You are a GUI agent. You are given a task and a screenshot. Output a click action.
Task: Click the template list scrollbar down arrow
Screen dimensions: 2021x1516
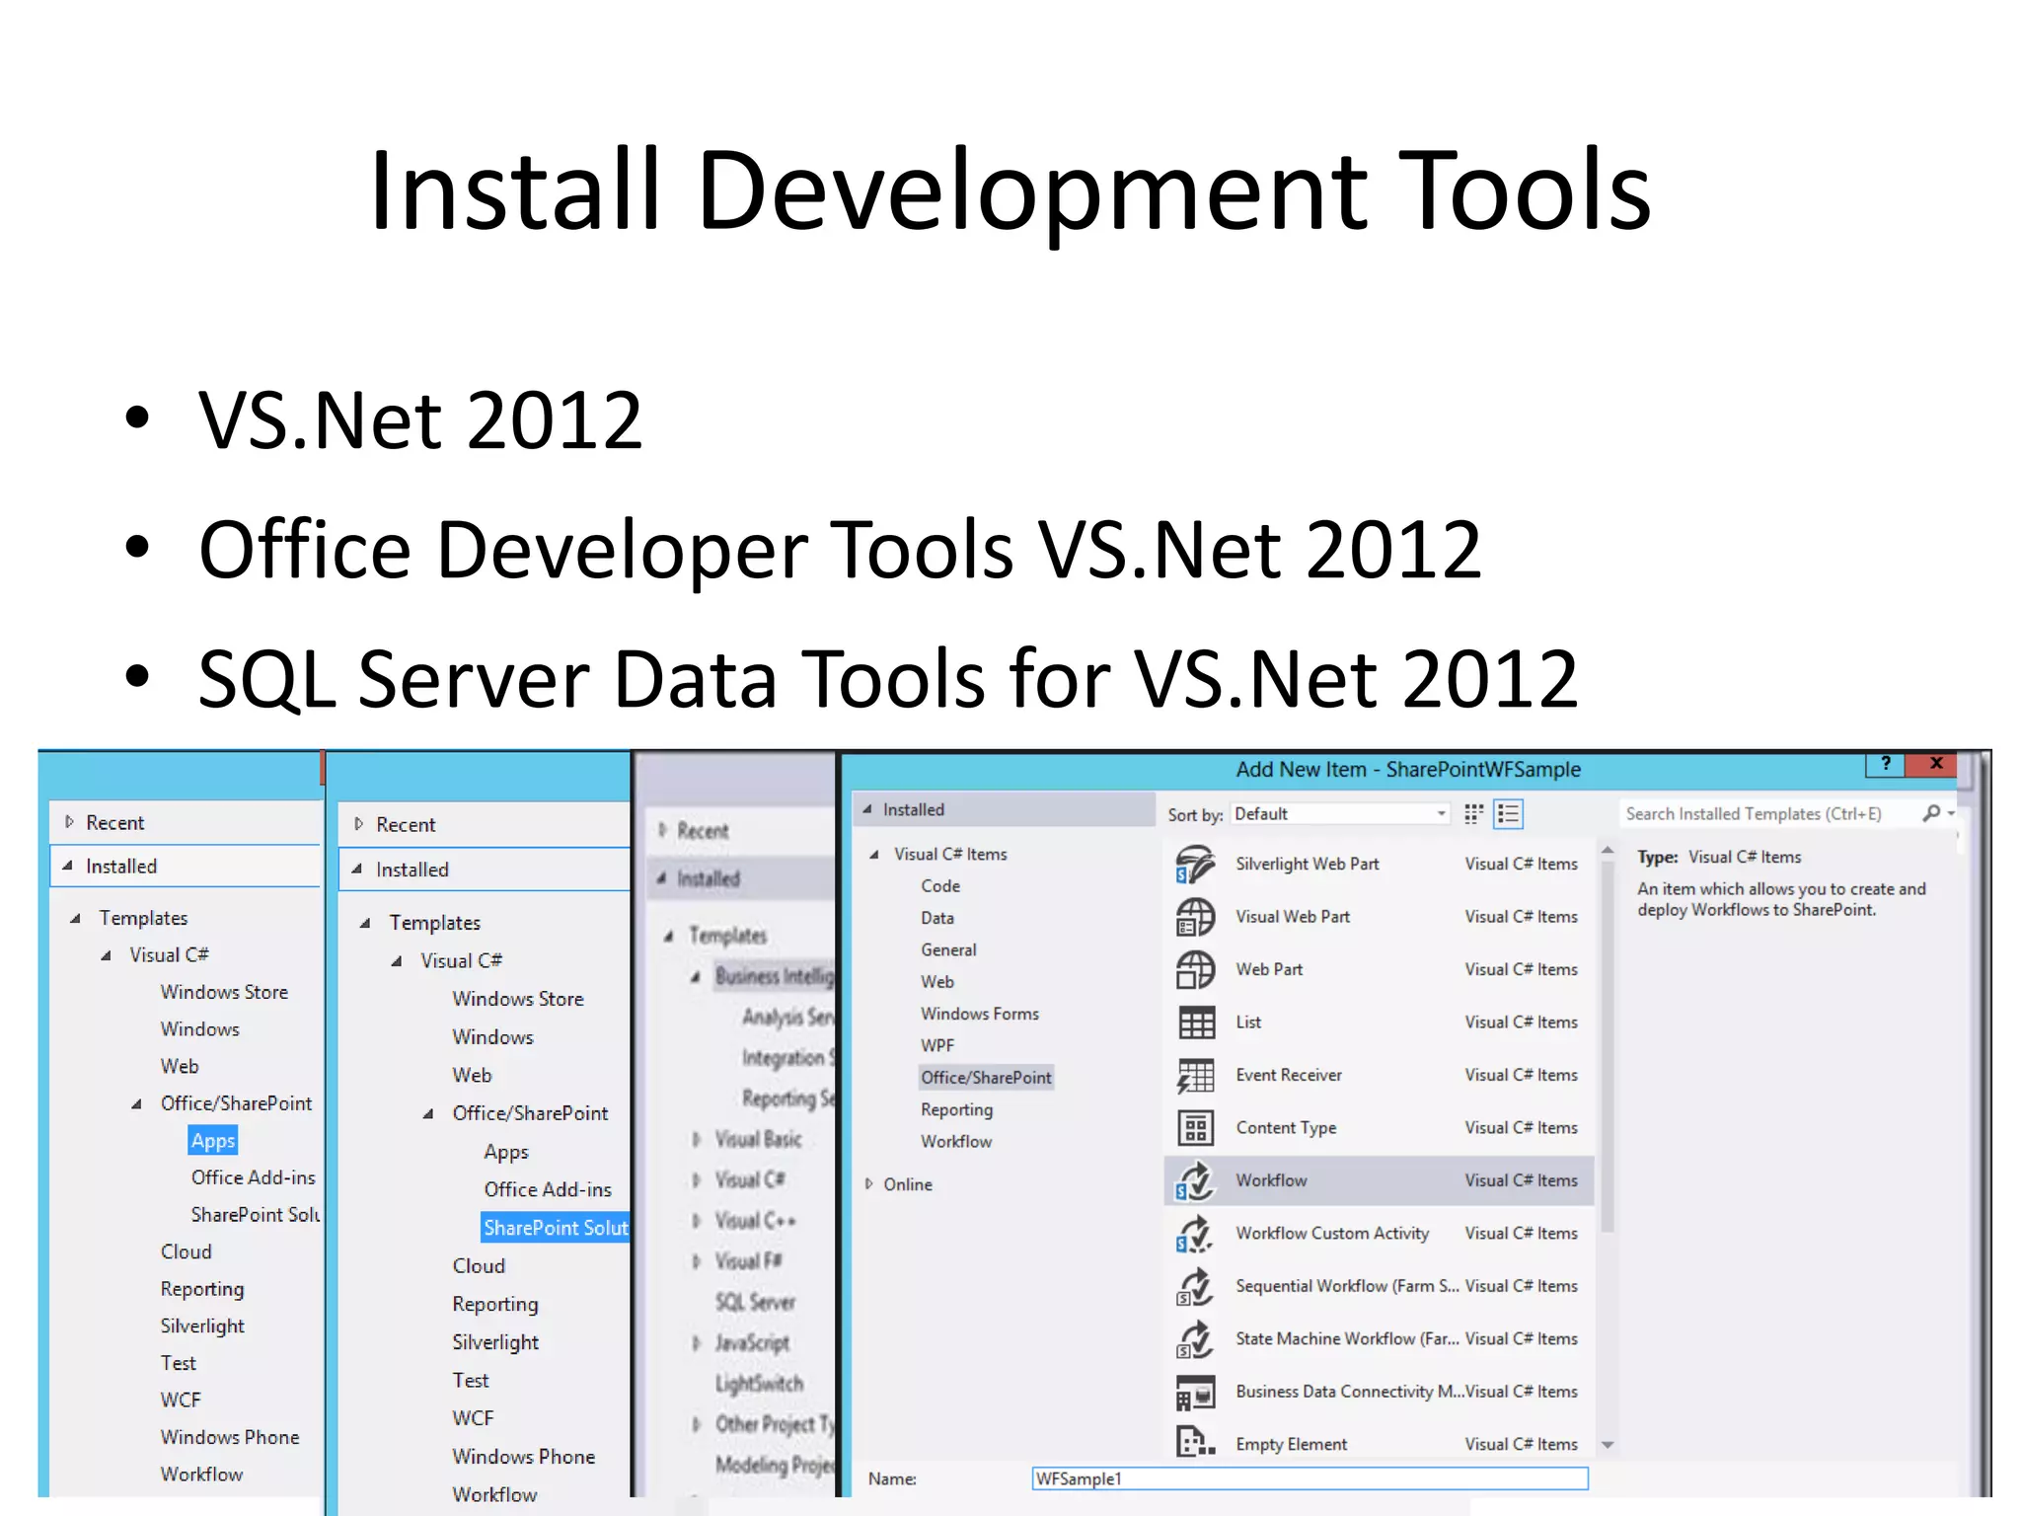pyautogui.click(x=1608, y=1445)
